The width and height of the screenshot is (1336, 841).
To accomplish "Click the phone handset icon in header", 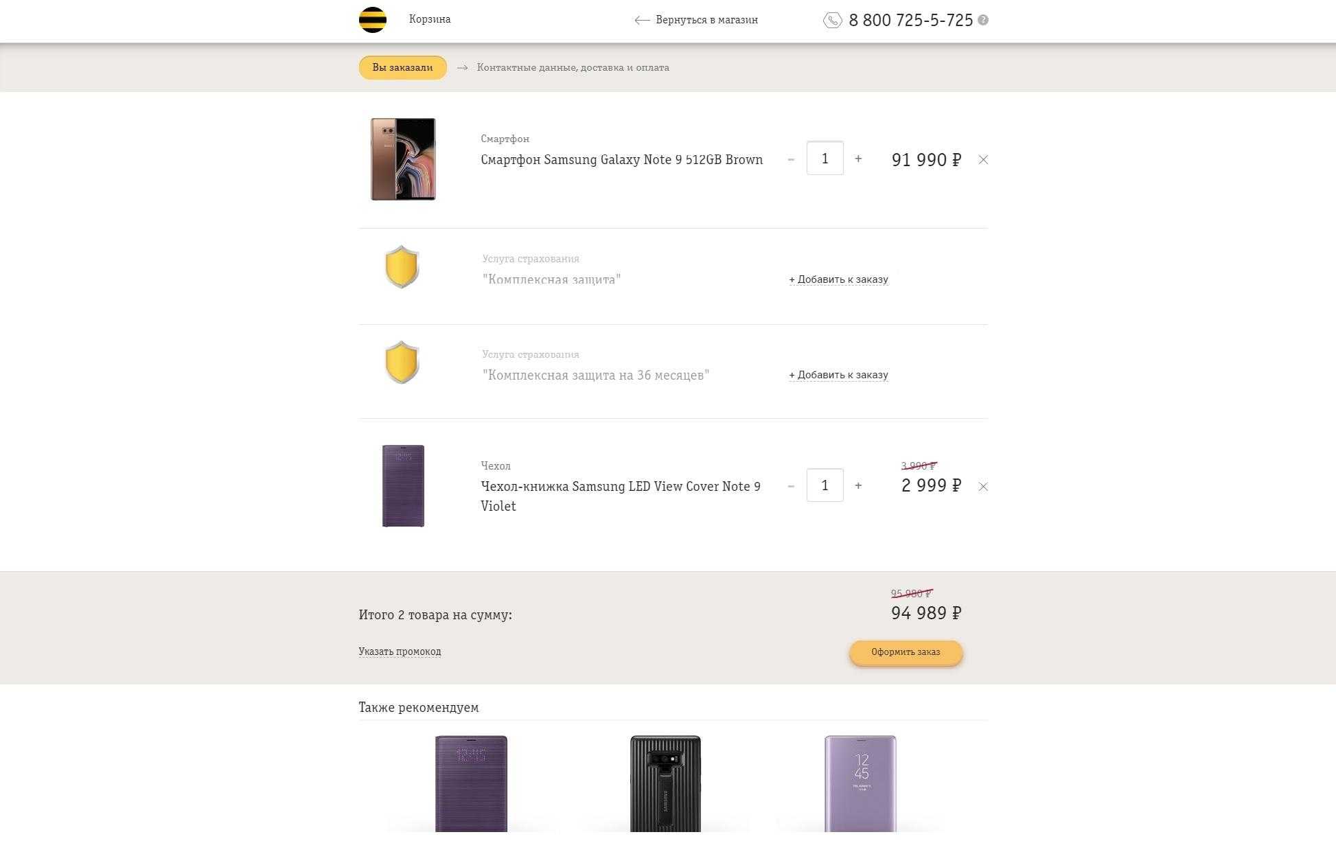I will pos(832,20).
